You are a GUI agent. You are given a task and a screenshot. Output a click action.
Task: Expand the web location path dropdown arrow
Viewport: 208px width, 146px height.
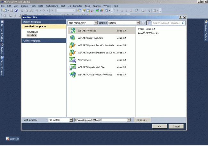coord(129,120)
